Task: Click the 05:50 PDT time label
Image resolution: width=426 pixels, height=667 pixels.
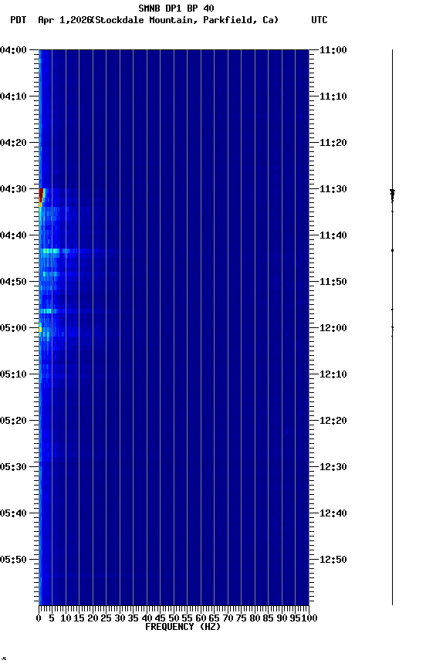Action: click(13, 560)
